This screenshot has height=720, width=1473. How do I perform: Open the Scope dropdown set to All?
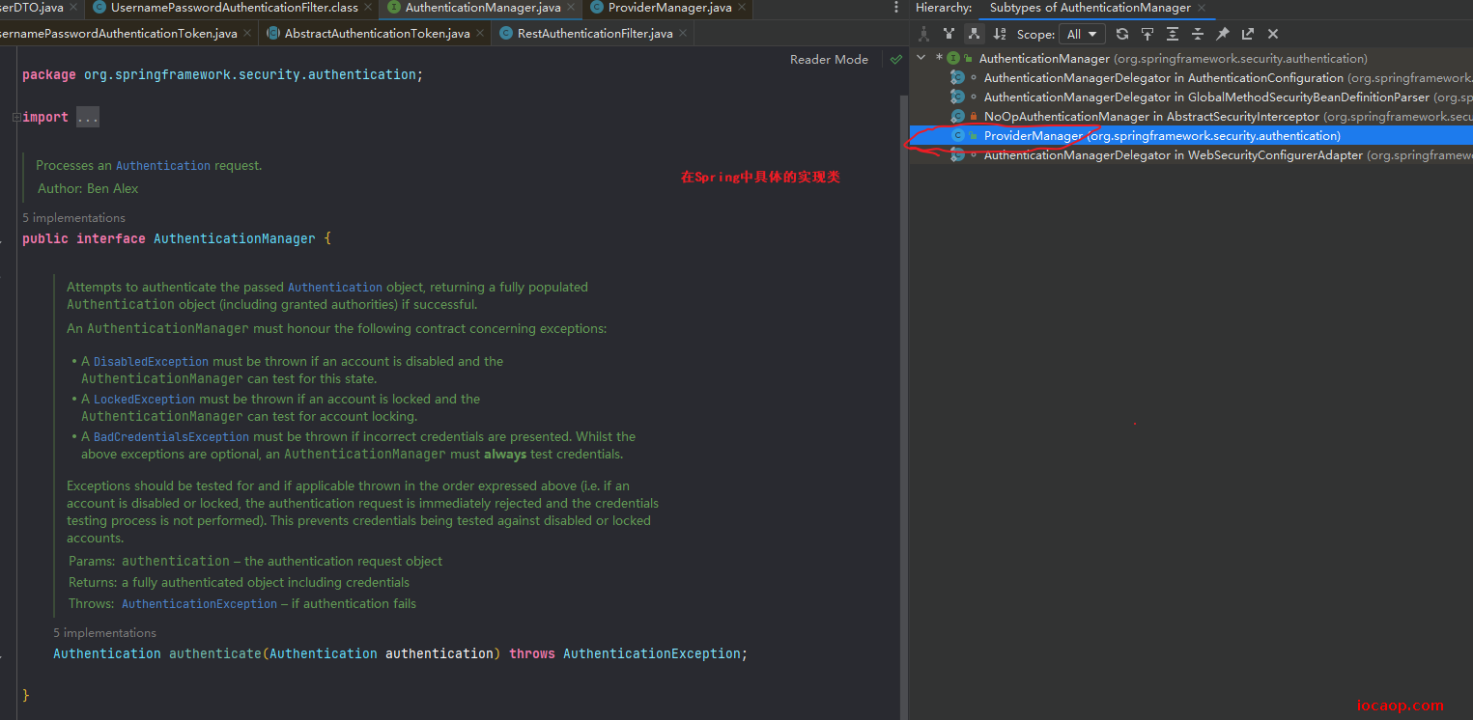pos(1082,34)
